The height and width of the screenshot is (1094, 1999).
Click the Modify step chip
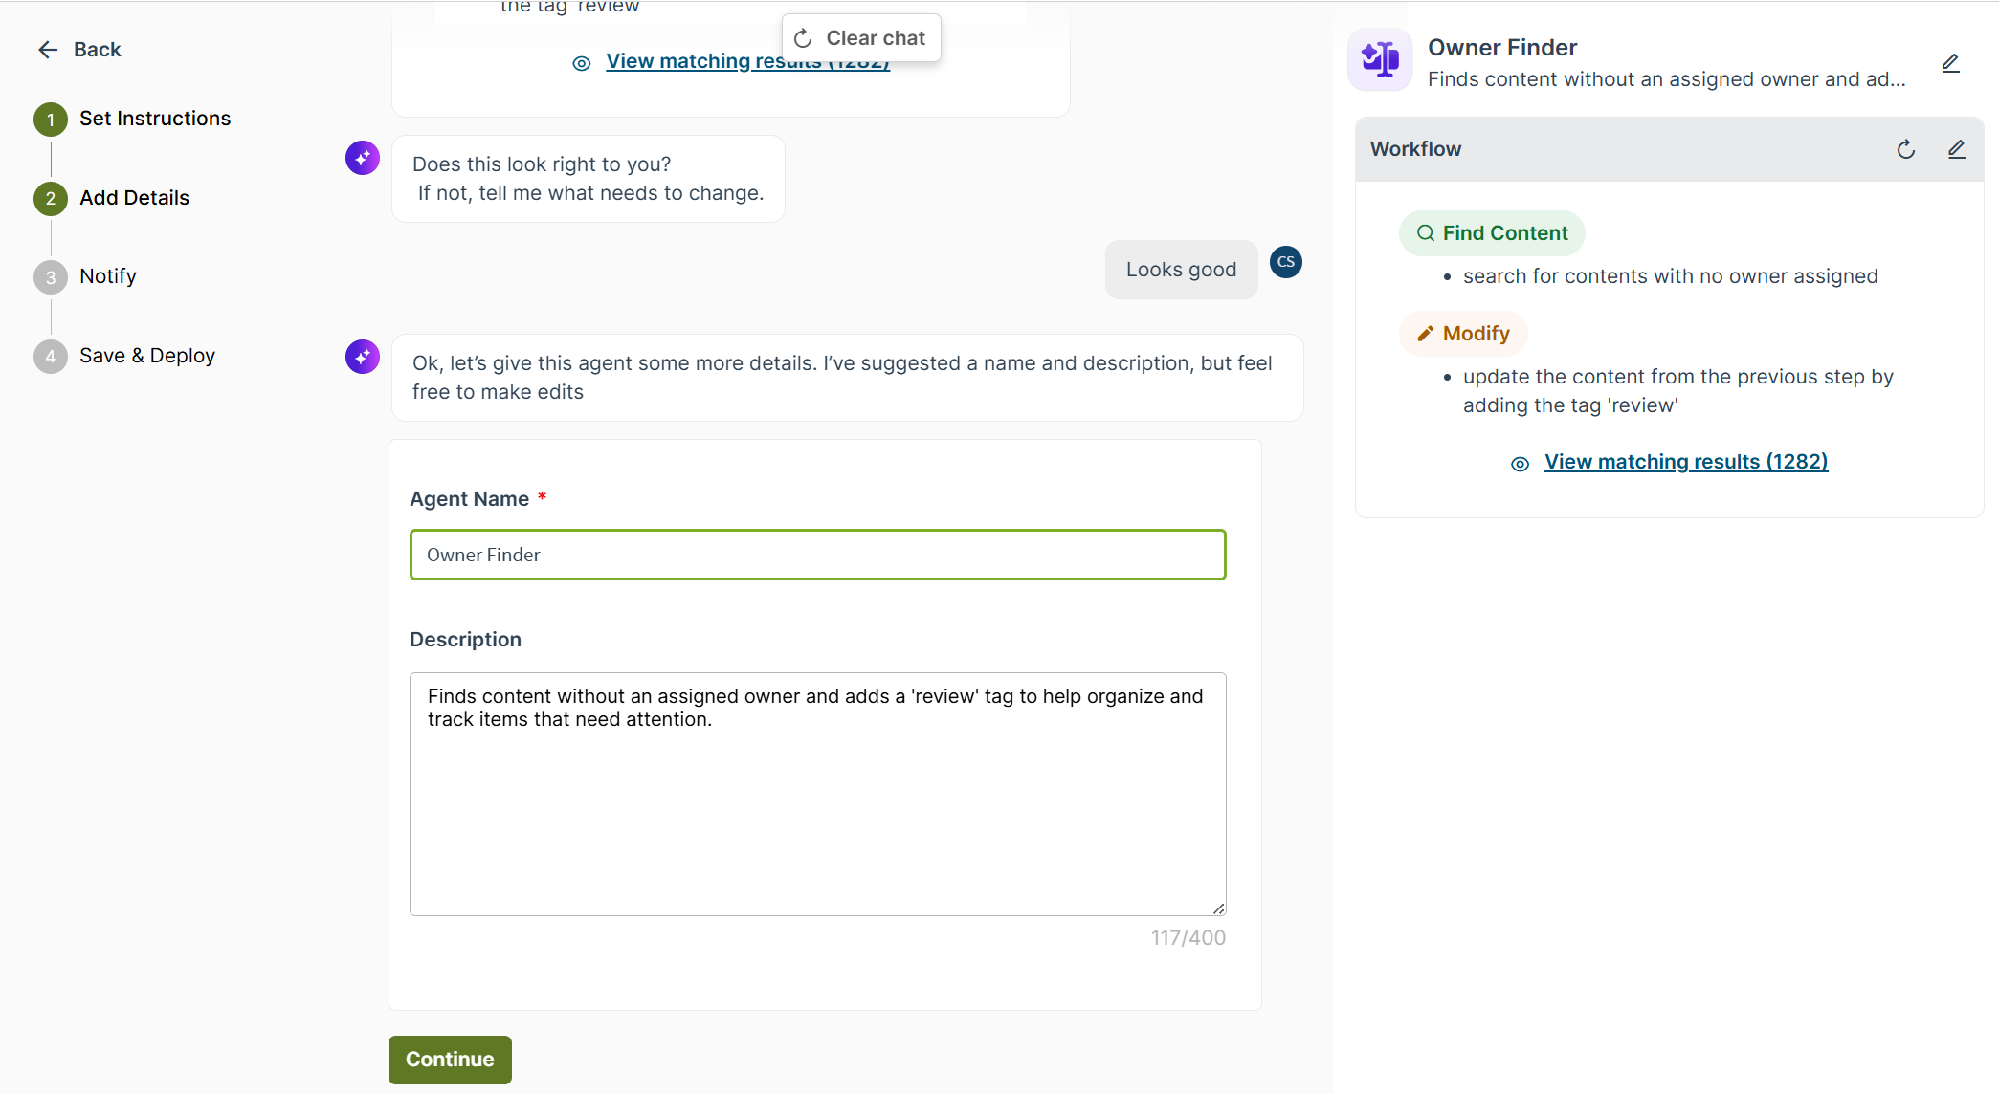pyautogui.click(x=1463, y=334)
